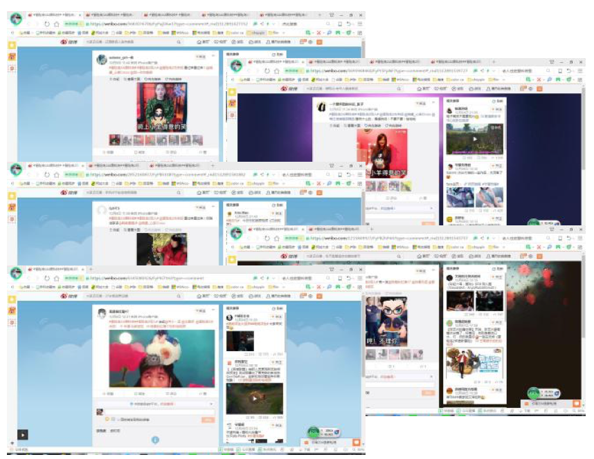Expand the comment sort dropdown in the purple window

[x=431, y=209]
